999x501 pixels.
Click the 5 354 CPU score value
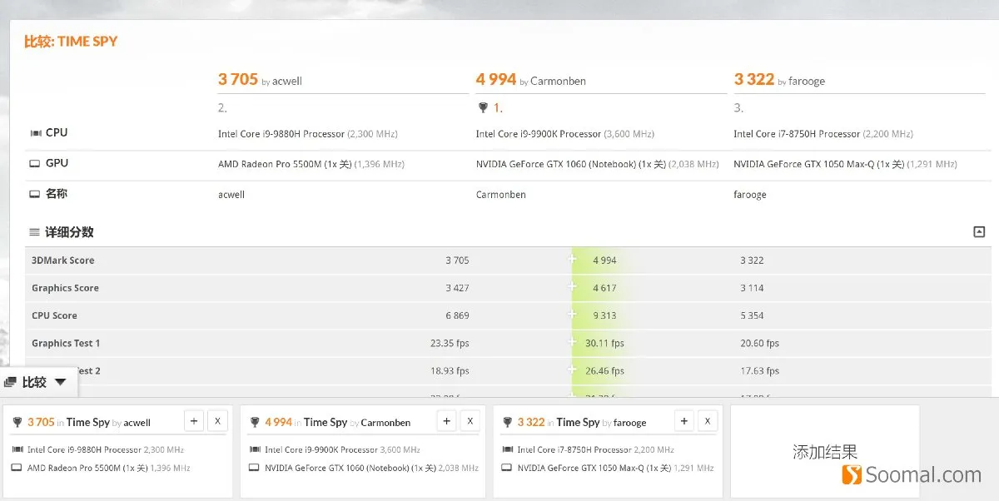point(752,315)
